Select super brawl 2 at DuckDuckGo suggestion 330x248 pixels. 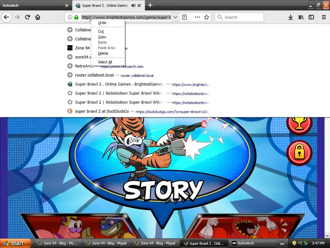138,111
